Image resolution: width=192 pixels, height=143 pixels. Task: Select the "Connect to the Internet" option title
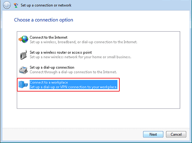click(49, 37)
